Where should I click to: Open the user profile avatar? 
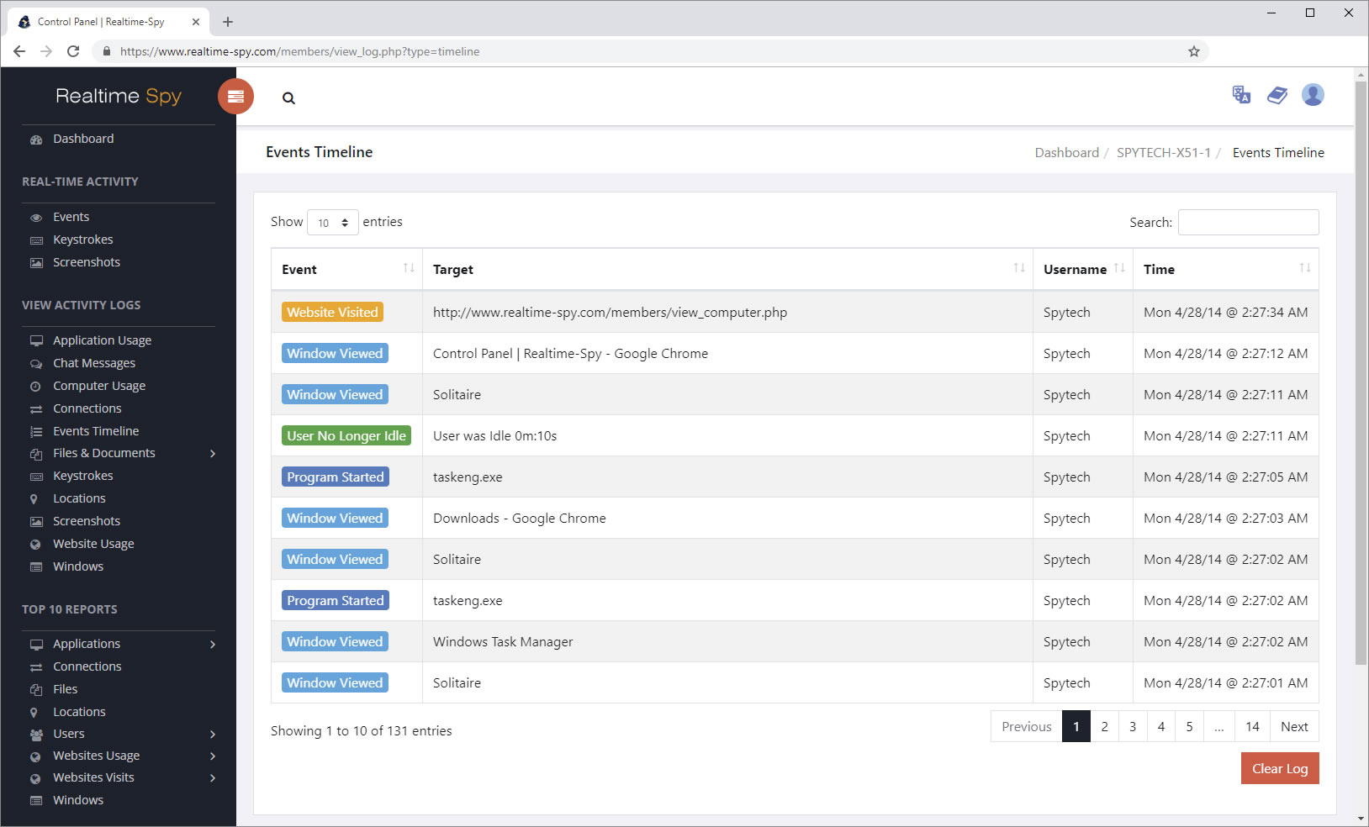click(x=1313, y=95)
